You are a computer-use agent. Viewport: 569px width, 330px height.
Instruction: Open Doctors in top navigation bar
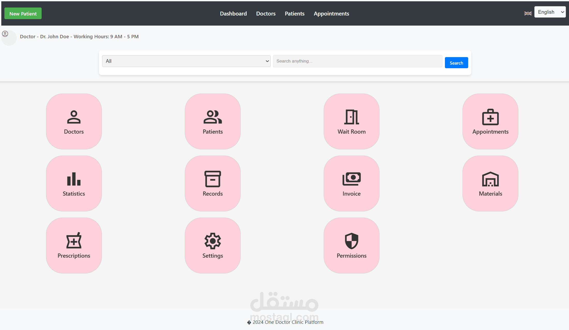tap(266, 14)
